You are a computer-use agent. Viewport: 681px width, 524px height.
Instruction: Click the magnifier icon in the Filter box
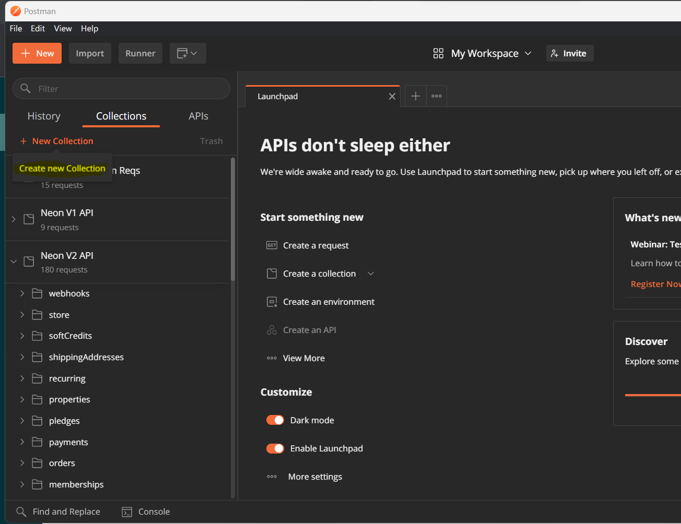25,88
